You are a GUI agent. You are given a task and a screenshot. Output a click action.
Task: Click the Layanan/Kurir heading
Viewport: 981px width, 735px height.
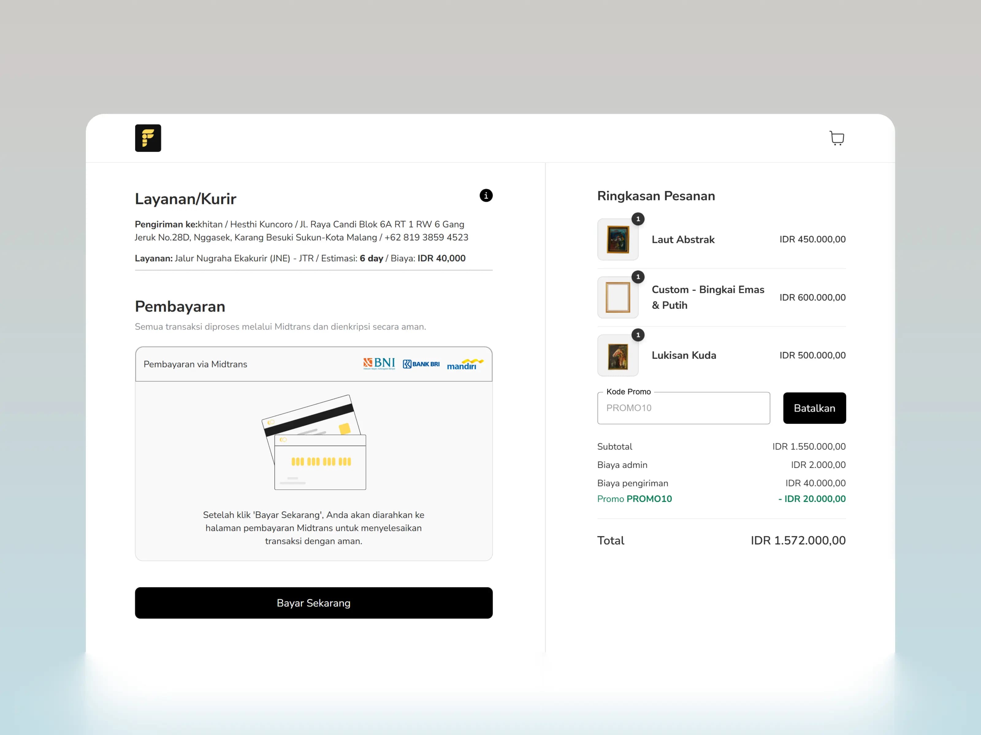pos(185,199)
